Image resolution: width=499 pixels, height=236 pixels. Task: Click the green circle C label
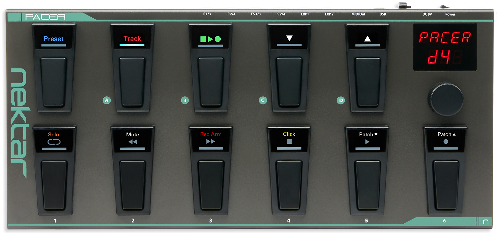(263, 100)
